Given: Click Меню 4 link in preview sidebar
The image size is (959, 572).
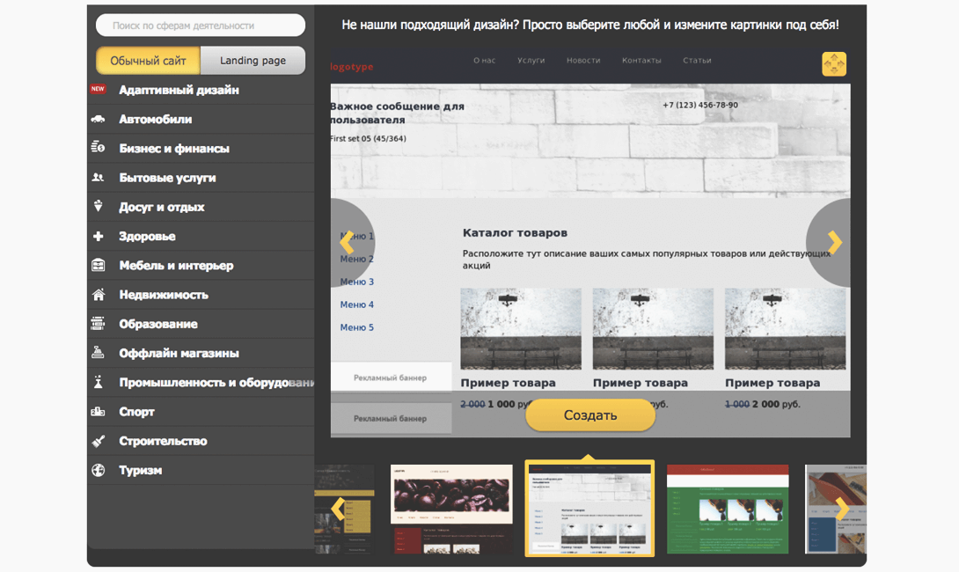Looking at the screenshot, I should (x=356, y=304).
